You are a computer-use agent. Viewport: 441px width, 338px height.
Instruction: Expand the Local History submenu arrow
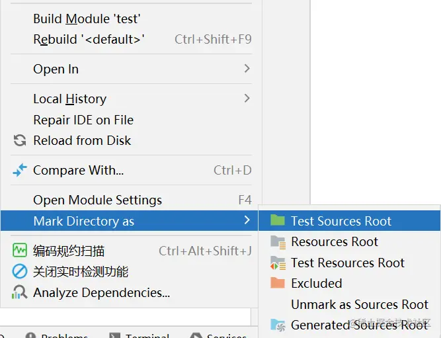(x=247, y=99)
